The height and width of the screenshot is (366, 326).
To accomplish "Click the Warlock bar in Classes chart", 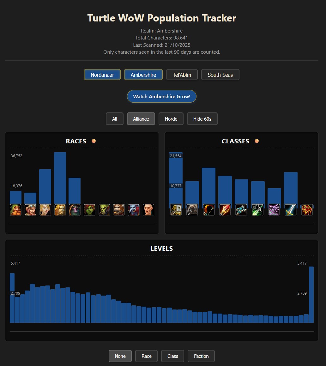I will (x=275, y=196).
